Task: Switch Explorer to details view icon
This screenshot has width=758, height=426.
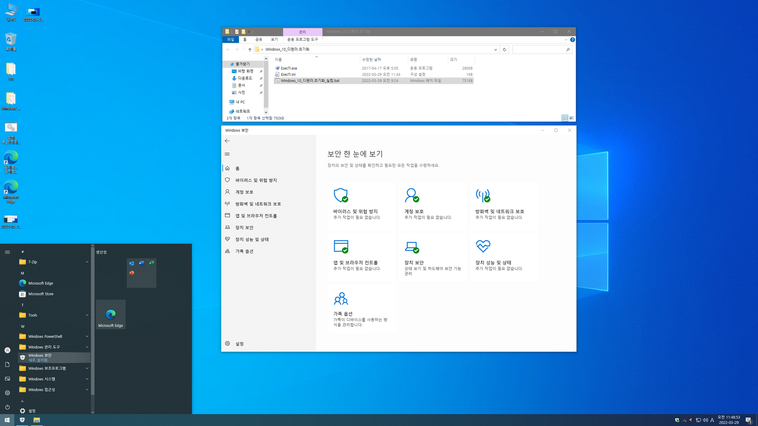Action: pyautogui.click(x=565, y=118)
